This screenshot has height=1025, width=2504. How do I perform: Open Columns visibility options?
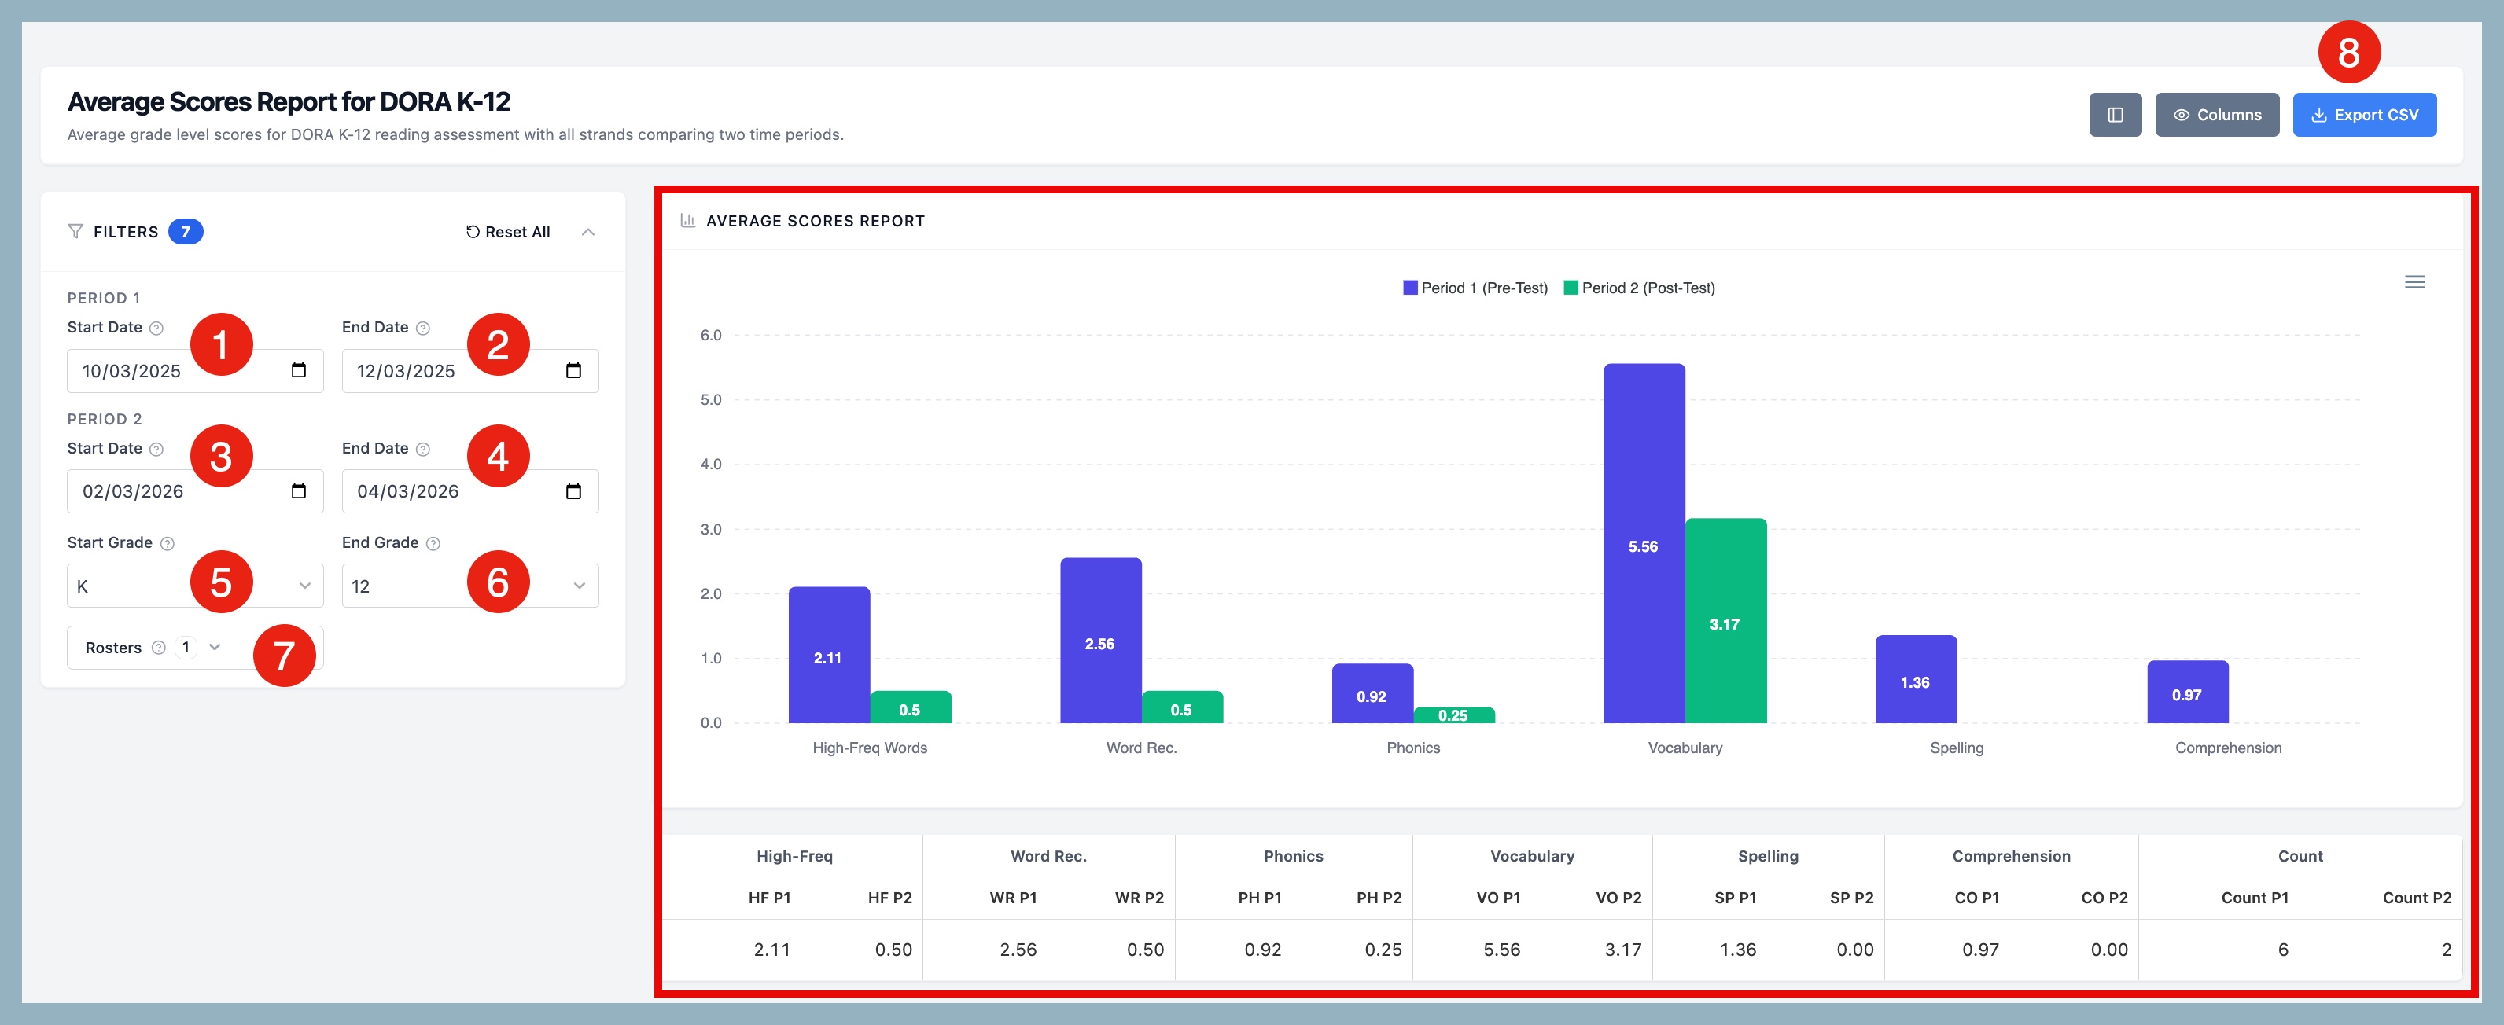tap(2216, 115)
